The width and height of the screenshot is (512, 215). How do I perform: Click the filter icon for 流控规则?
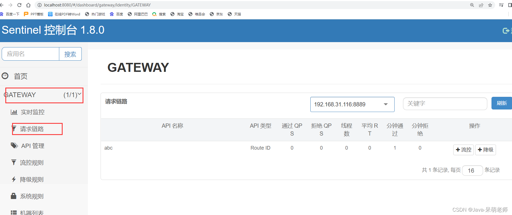click(13, 162)
